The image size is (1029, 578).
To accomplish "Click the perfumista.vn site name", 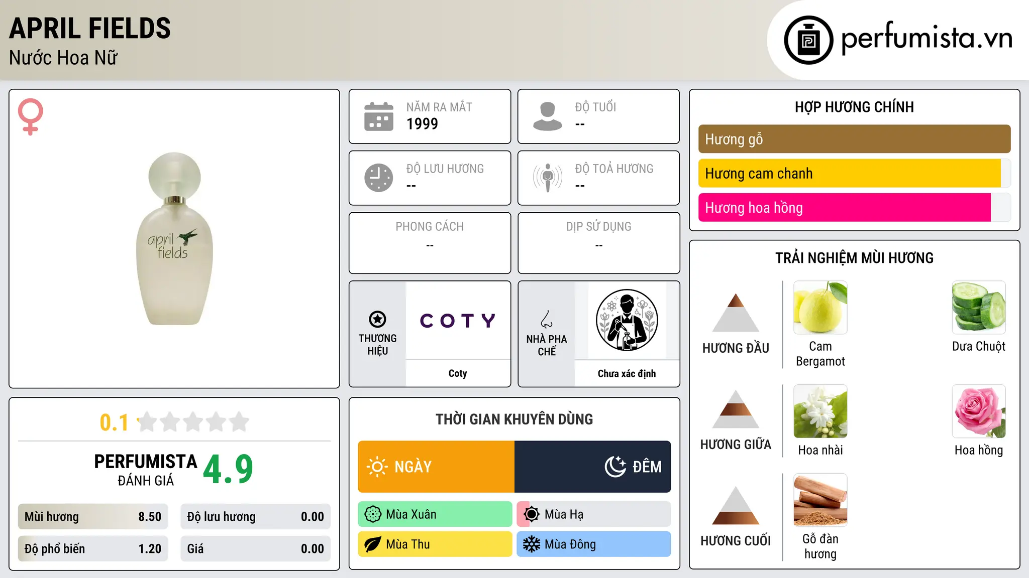I will click(927, 38).
